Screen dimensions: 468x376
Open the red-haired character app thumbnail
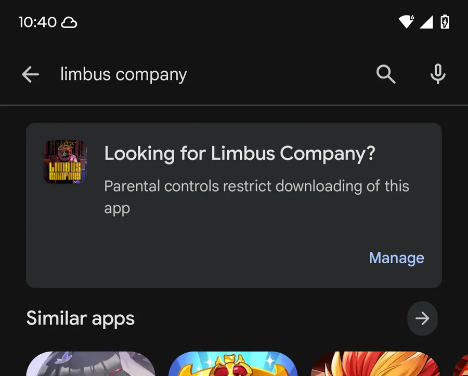[x=375, y=364]
